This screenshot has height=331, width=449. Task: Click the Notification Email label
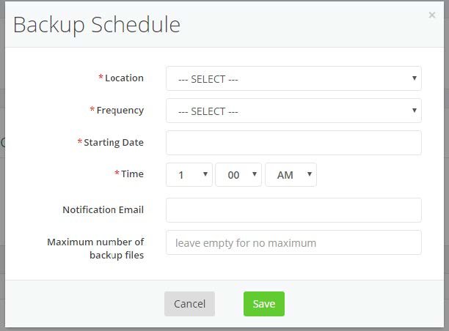pos(103,209)
